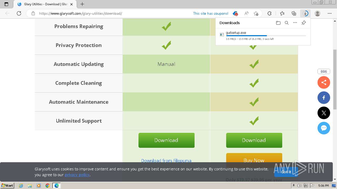Image resolution: width=337 pixels, height=189 pixels.
Task: Share the page on X
Action: 324,113
